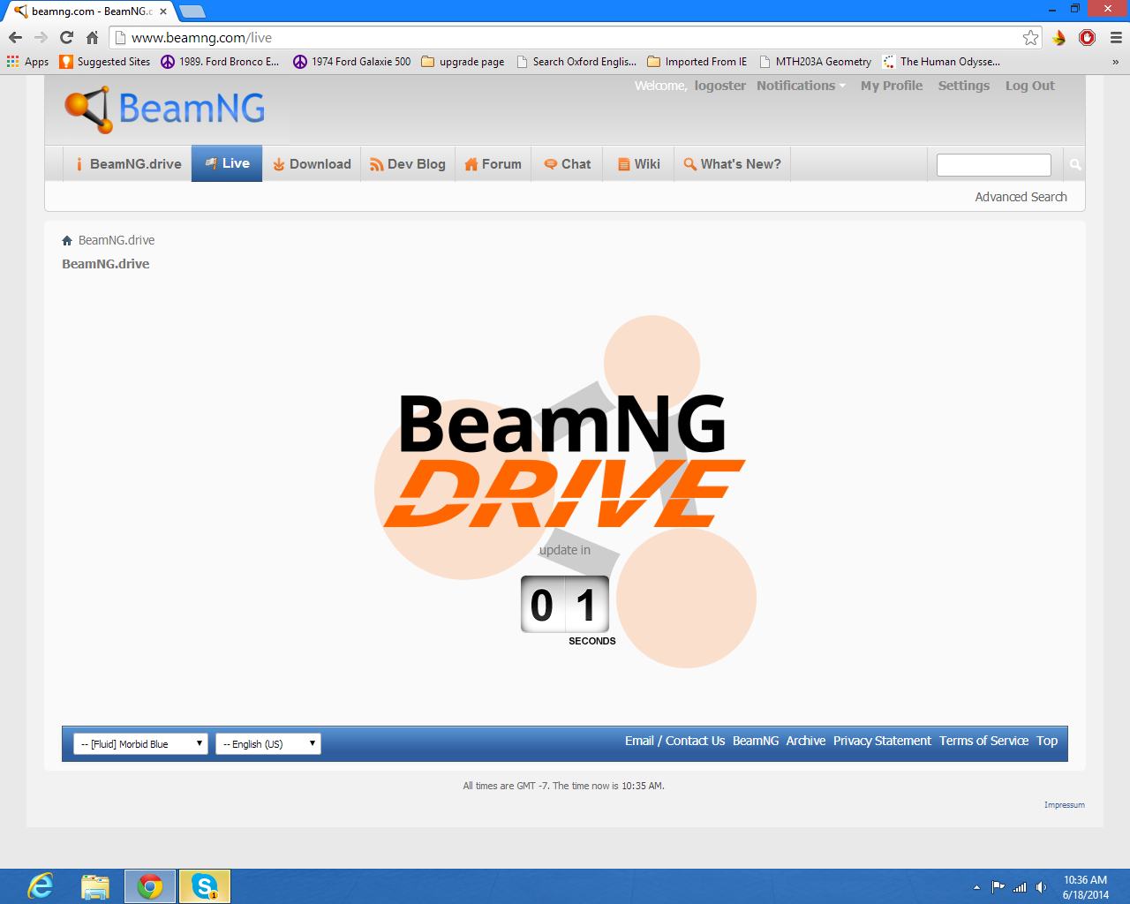The width and height of the screenshot is (1130, 904).
Task: Open the Download nav tab
Action: click(x=312, y=164)
